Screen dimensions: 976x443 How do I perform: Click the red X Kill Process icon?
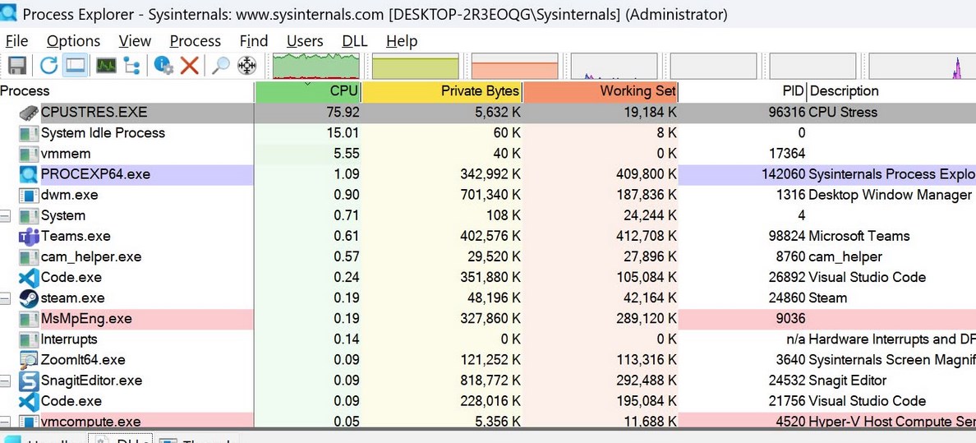point(189,65)
